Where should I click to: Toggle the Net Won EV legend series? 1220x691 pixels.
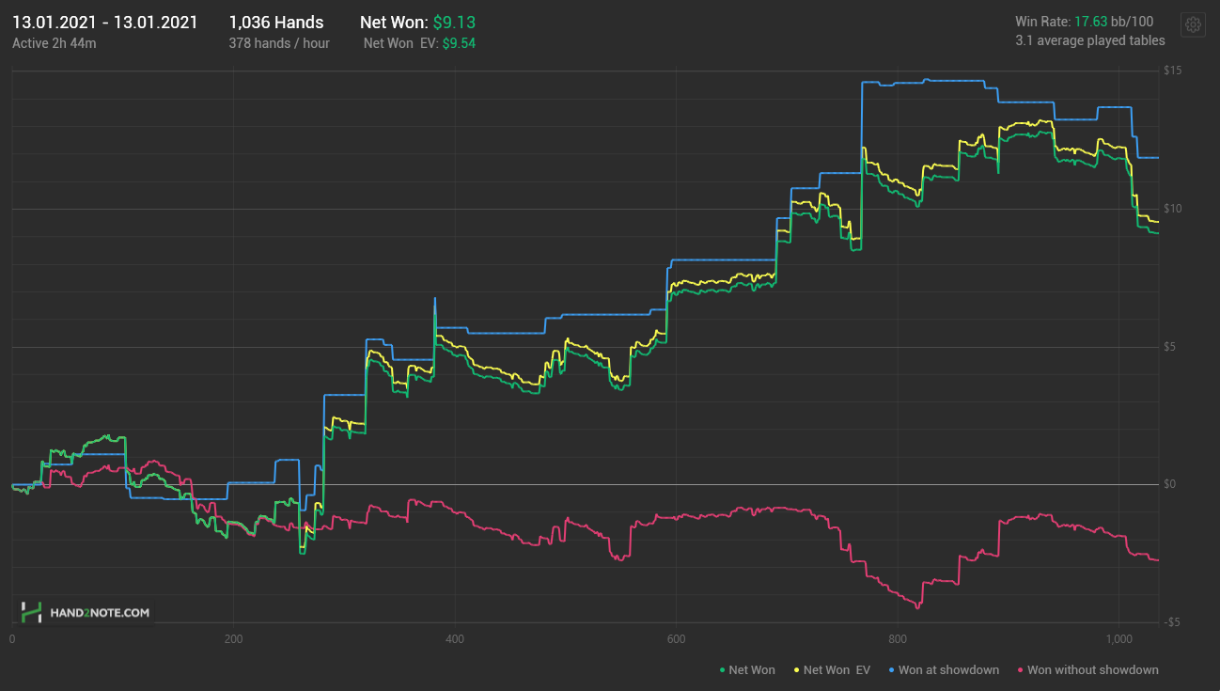click(834, 670)
